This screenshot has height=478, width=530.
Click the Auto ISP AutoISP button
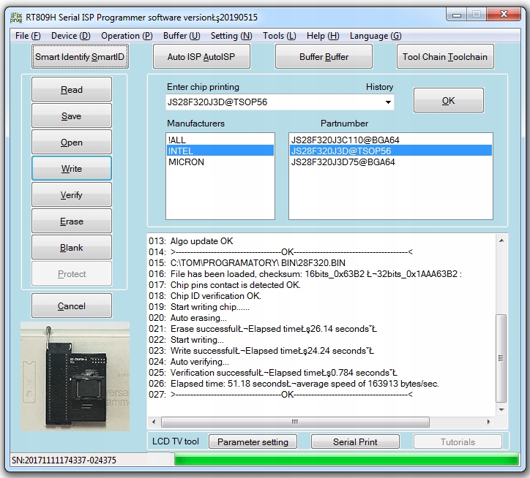click(201, 56)
